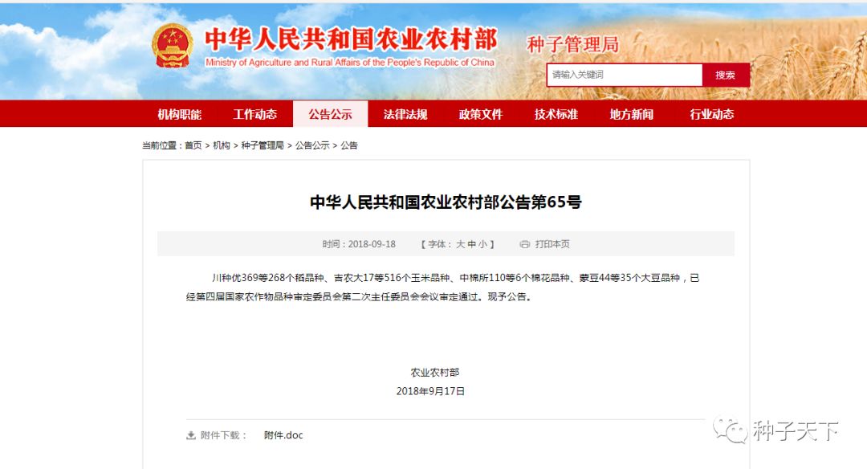Image resolution: width=867 pixels, height=469 pixels.
Task: Click the download icon beside 附件下载
Action: [x=191, y=435]
